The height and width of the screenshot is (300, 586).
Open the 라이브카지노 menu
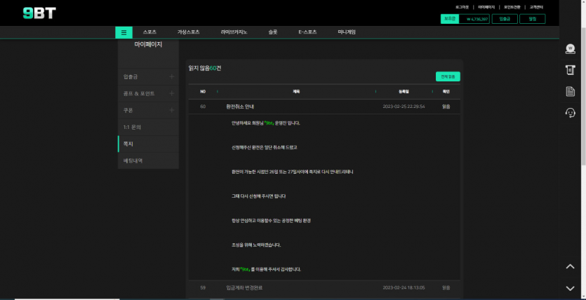pyautogui.click(x=232, y=32)
